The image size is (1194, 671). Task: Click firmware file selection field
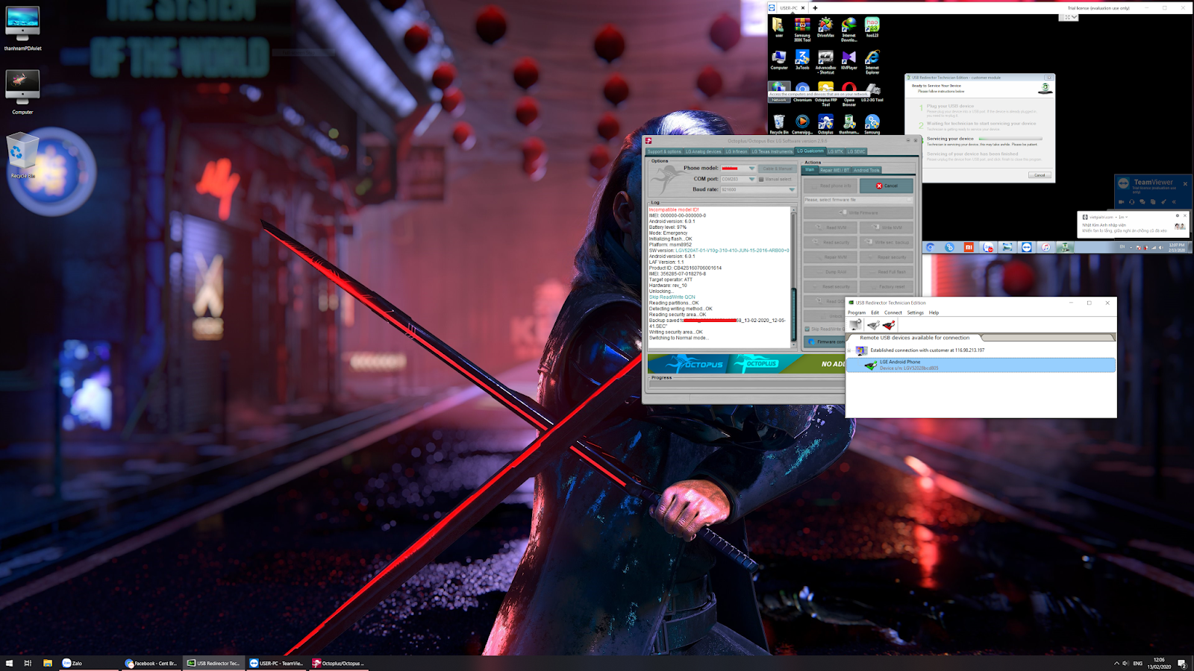point(858,200)
